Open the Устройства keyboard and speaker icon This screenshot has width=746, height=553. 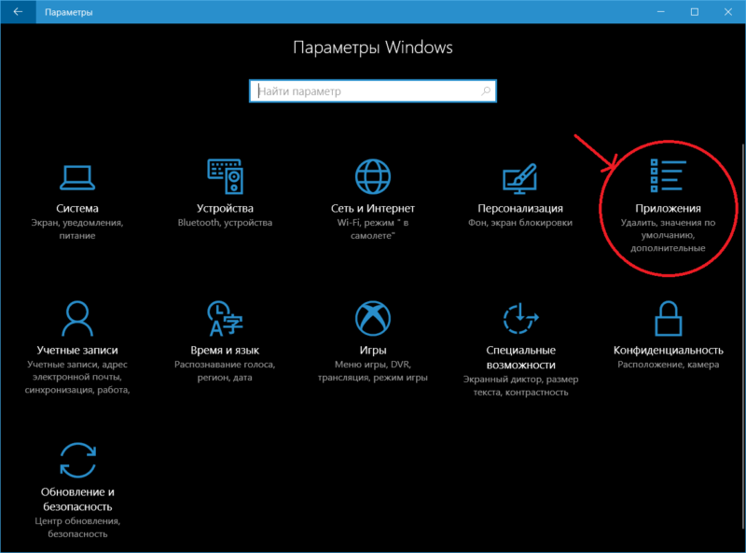coord(225,176)
